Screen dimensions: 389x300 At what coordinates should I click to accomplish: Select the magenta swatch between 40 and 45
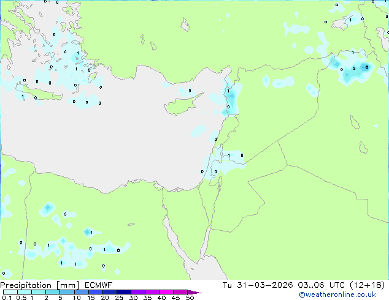pos(166,292)
